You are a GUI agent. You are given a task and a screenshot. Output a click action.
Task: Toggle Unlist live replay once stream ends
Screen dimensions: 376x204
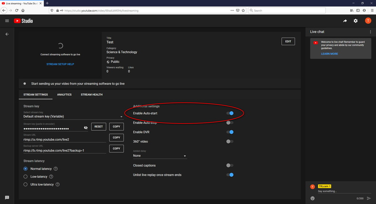[x=230, y=175]
